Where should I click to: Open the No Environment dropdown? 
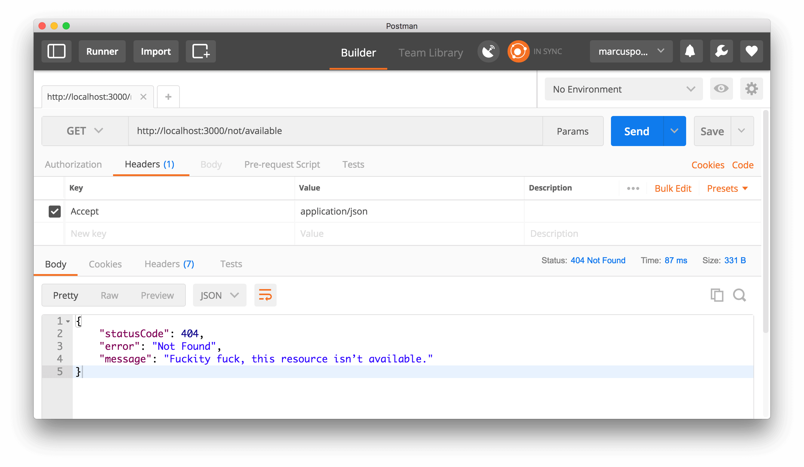click(623, 89)
